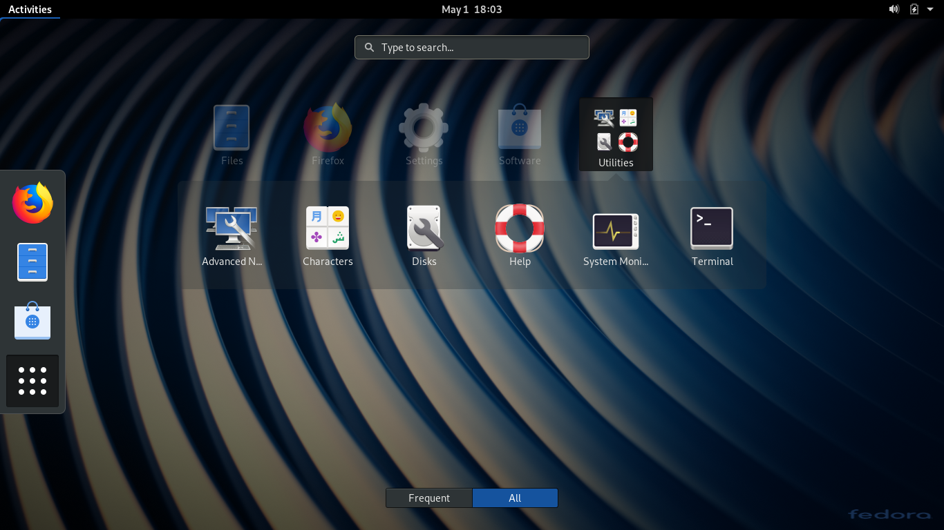The height and width of the screenshot is (530, 944).
Task: Focus the Type to search field
Action: point(472,48)
